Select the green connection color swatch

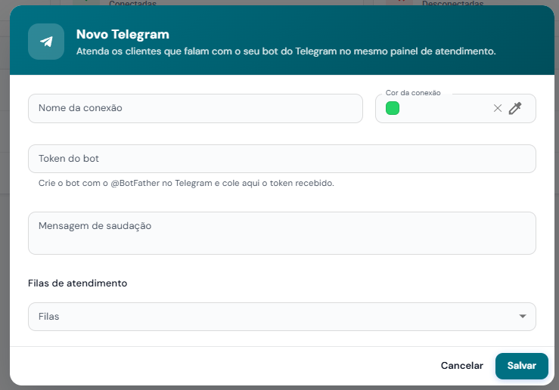pyautogui.click(x=393, y=108)
